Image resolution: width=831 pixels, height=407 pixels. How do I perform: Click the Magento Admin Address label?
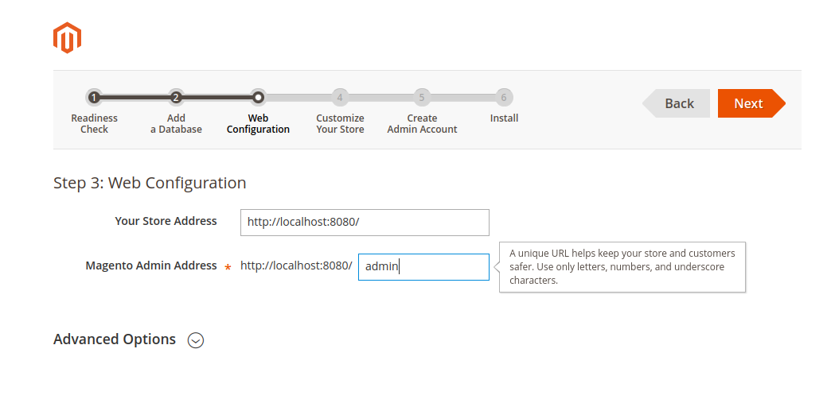click(x=151, y=266)
